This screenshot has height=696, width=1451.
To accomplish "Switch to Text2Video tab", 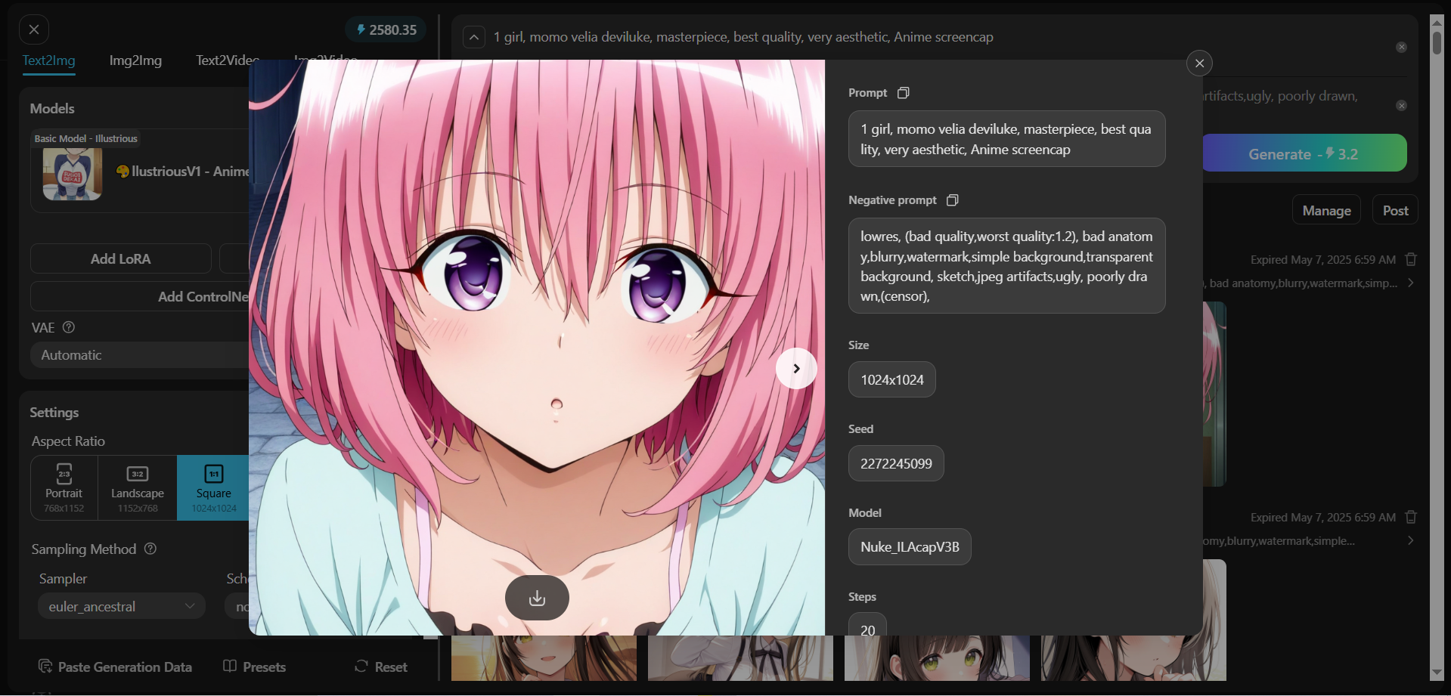I will click(227, 60).
